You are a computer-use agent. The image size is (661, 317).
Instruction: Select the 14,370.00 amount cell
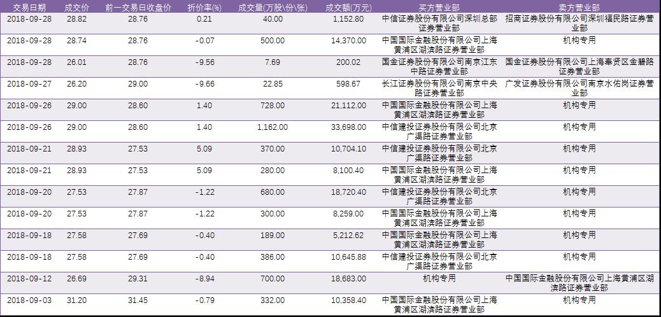(348, 41)
